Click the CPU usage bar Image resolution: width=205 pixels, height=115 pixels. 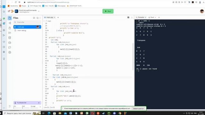tap(17, 108)
